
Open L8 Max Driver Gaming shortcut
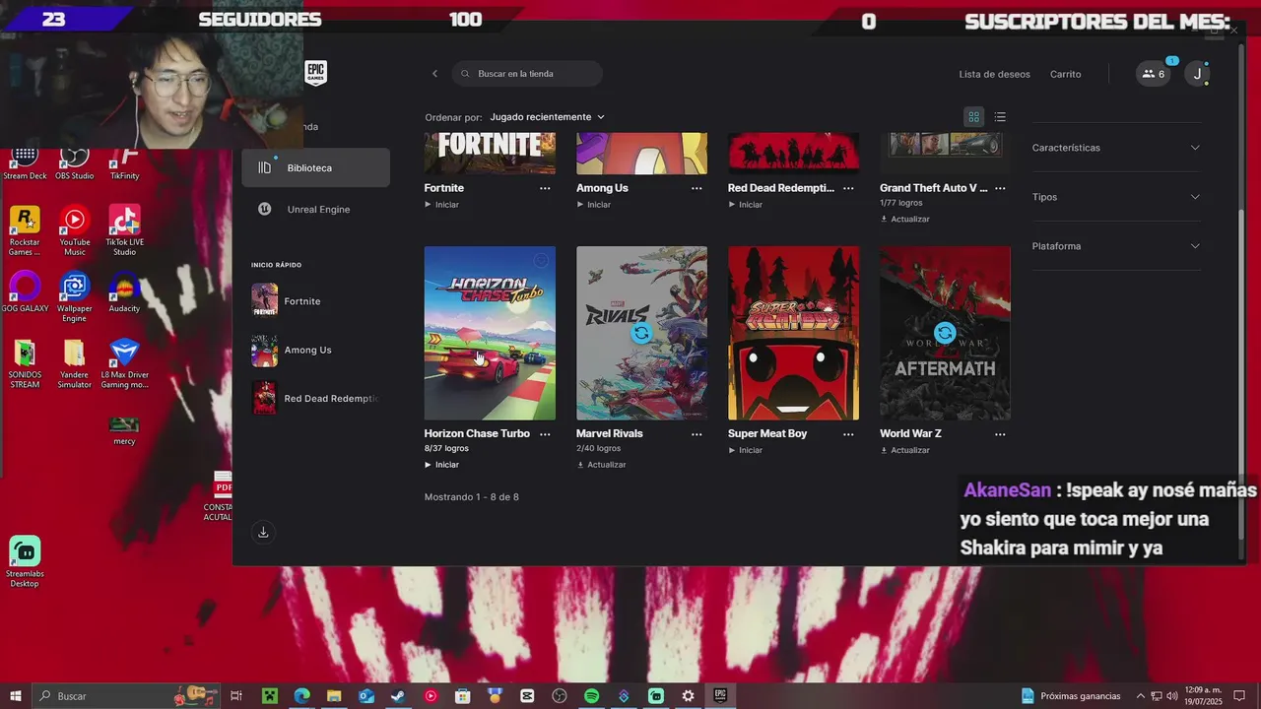124,363
